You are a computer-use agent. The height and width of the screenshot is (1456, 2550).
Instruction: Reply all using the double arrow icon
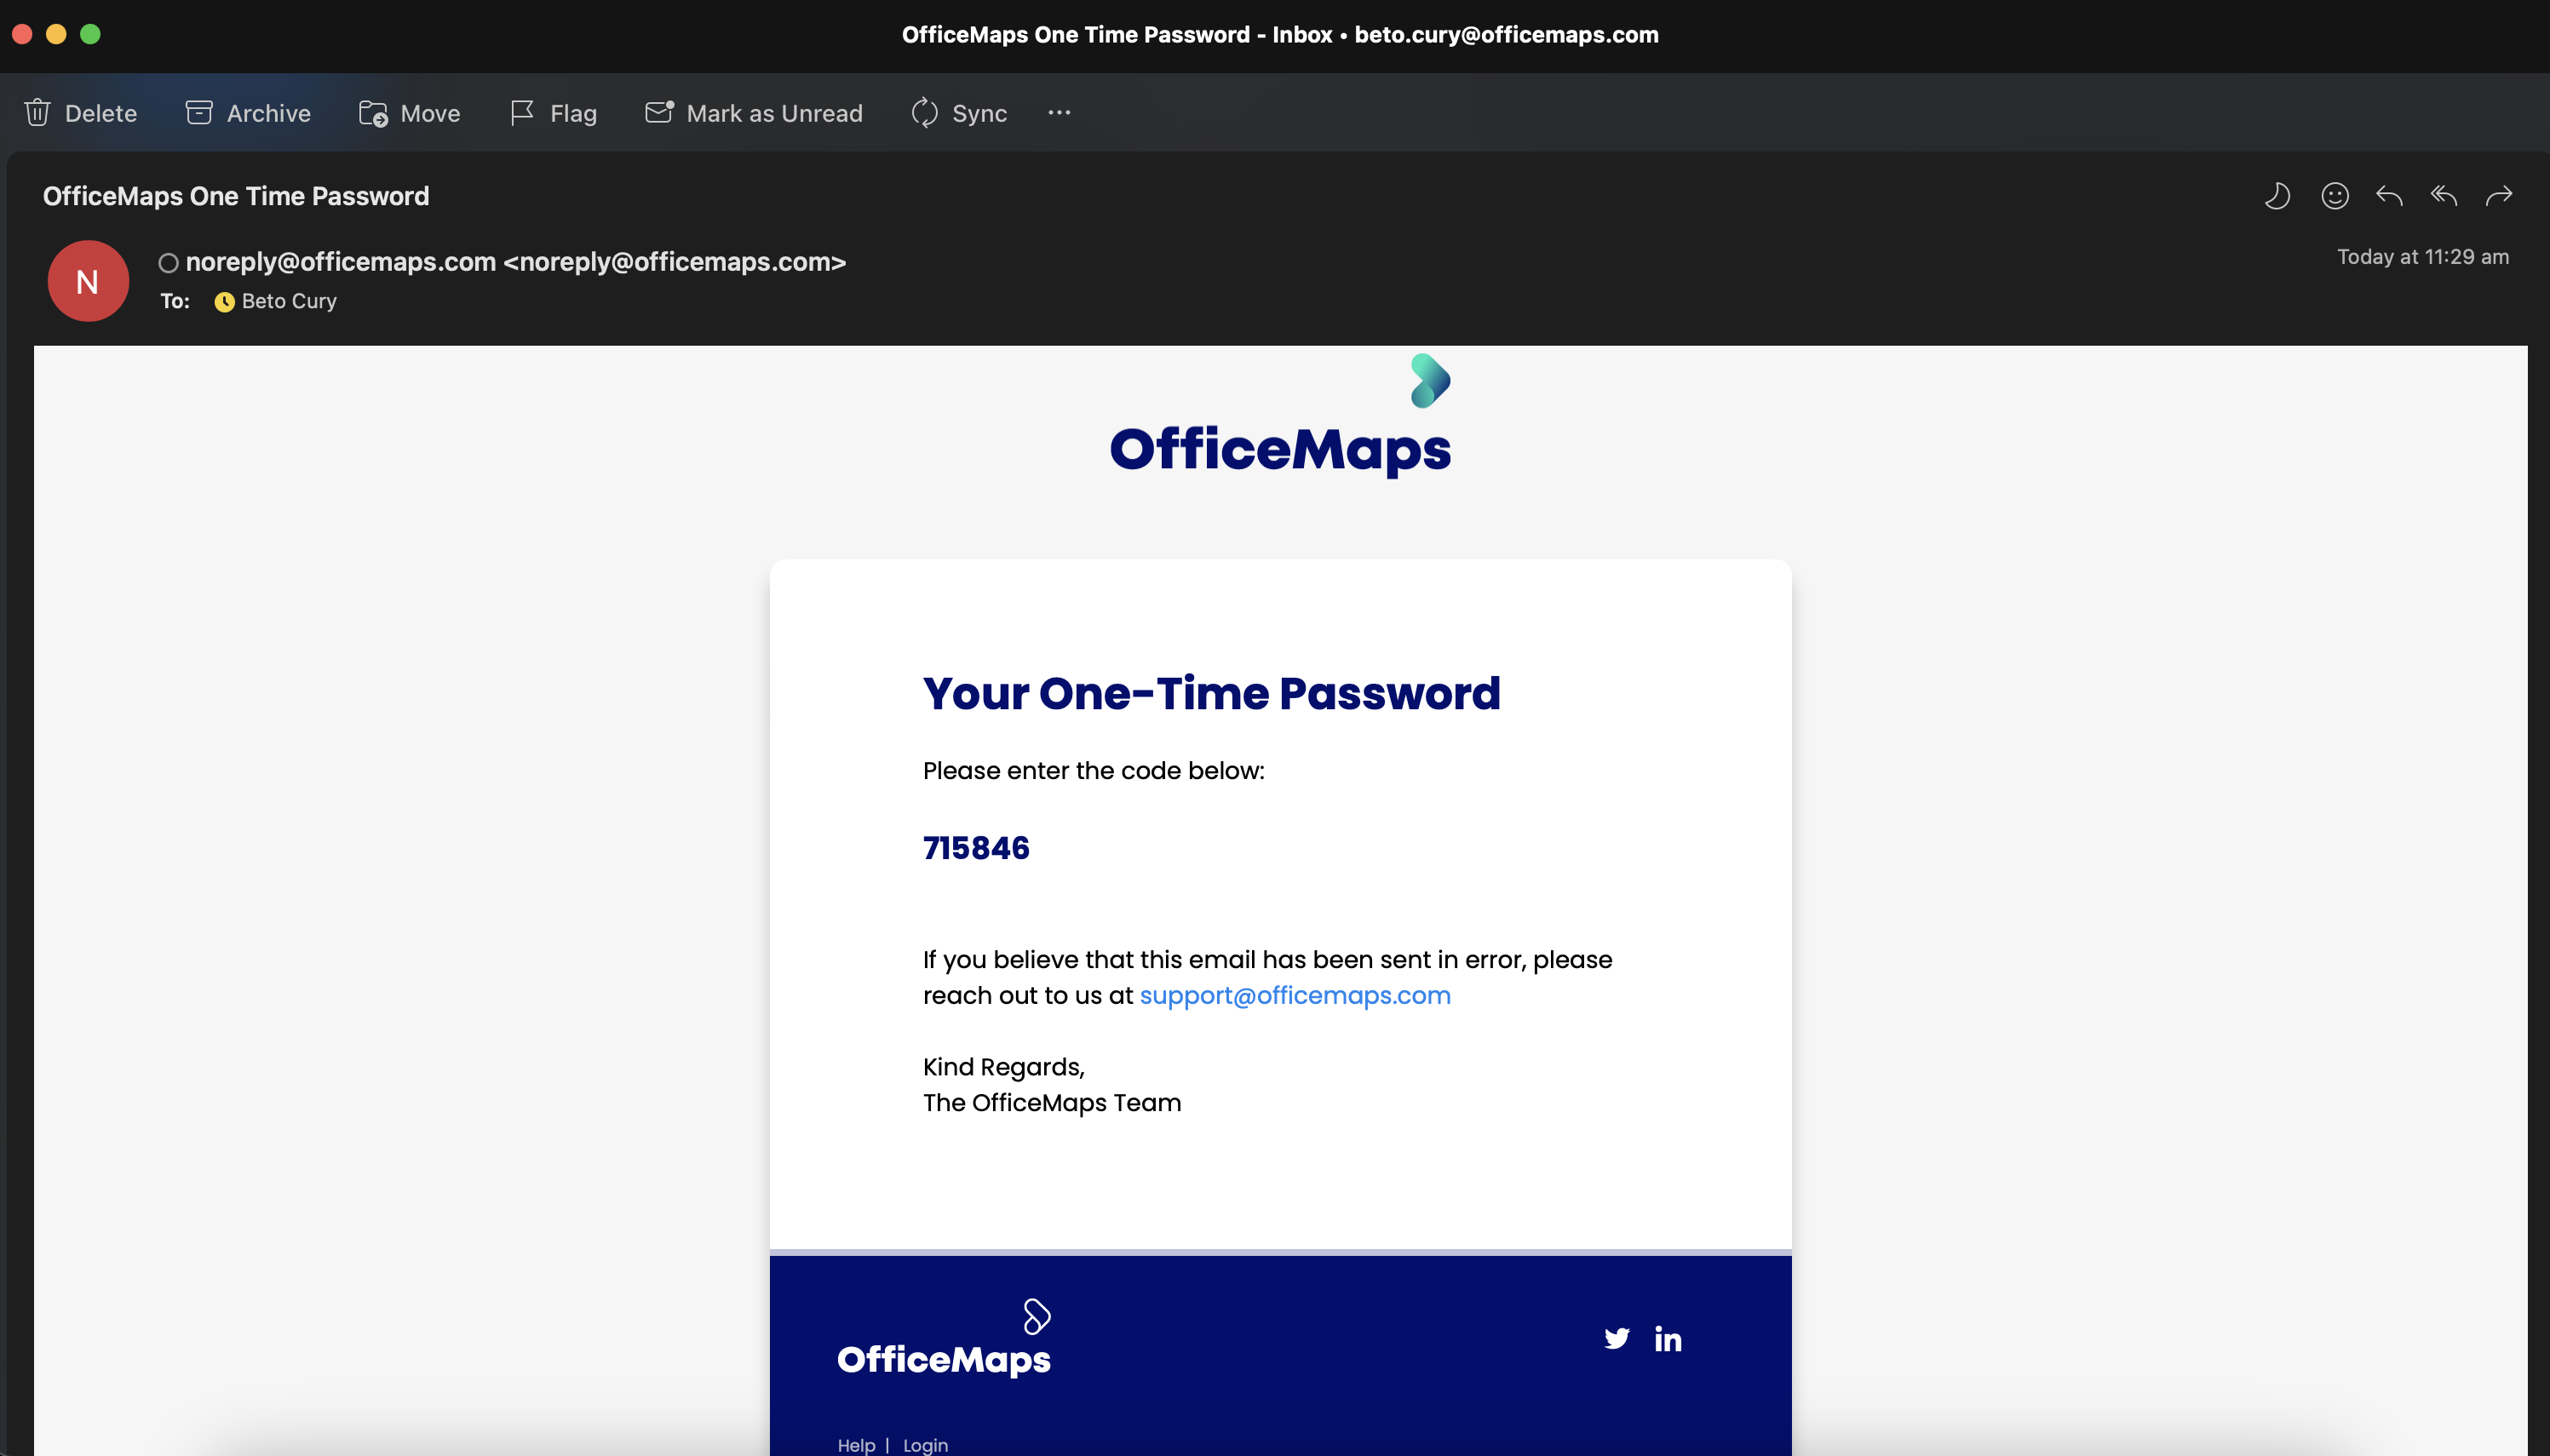click(x=2444, y=196)
